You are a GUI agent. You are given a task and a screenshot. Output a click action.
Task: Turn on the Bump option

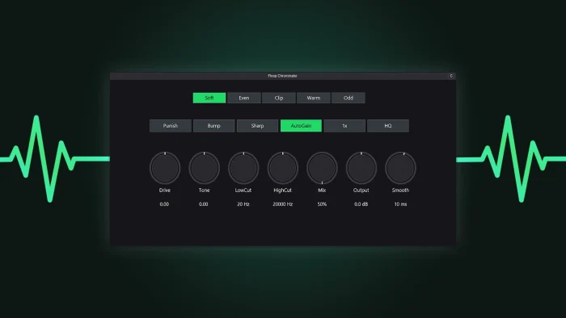click(213, 126)
